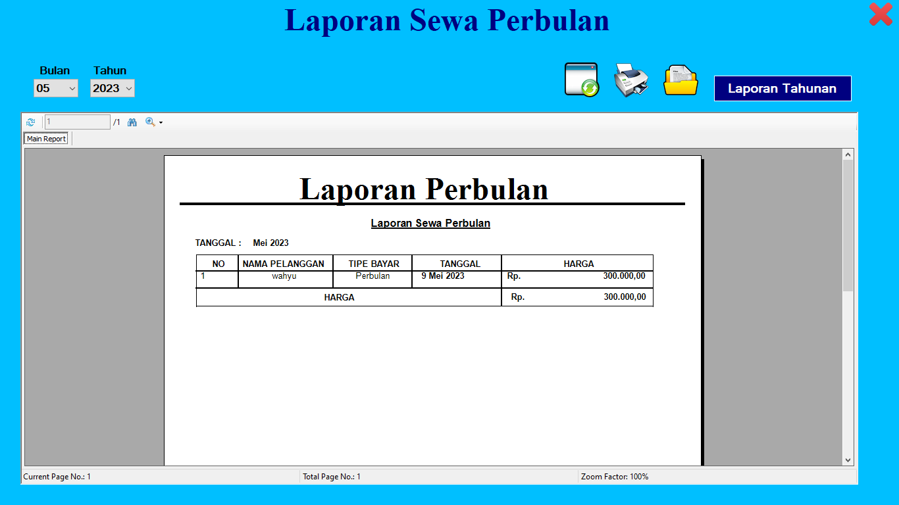Click the Laporan Perbulan report heading
The height and width of the screenshot is (505, 899).
click(424, 189)
